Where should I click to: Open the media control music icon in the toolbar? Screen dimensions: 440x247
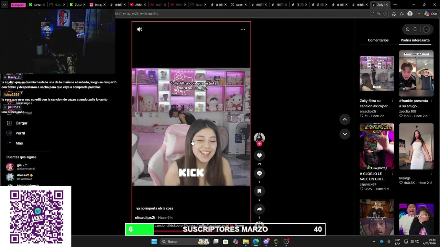394,14
